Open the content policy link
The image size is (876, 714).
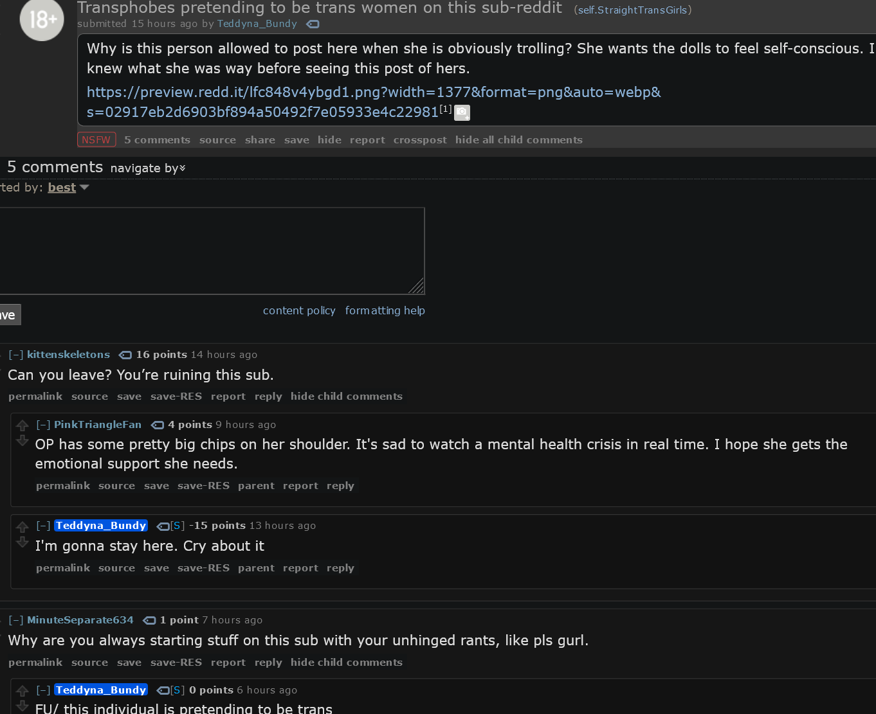[x=299, y=310]
